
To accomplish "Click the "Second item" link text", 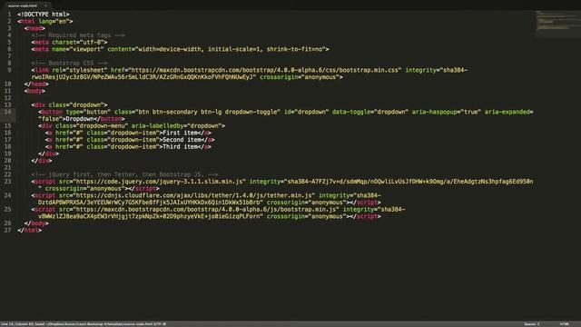I will [182, 139].
